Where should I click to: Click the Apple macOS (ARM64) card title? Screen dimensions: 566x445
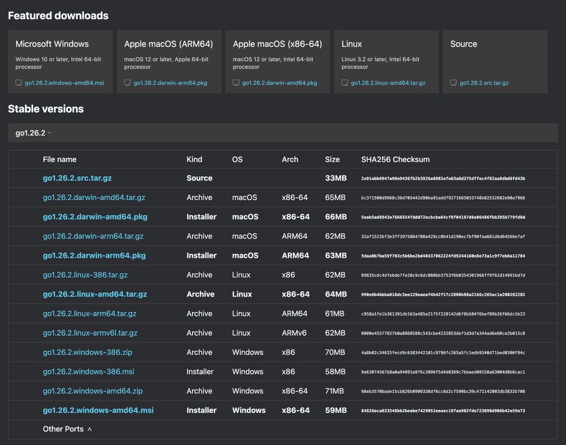168,44
